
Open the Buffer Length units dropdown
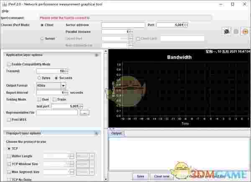(x=85, y=156)
